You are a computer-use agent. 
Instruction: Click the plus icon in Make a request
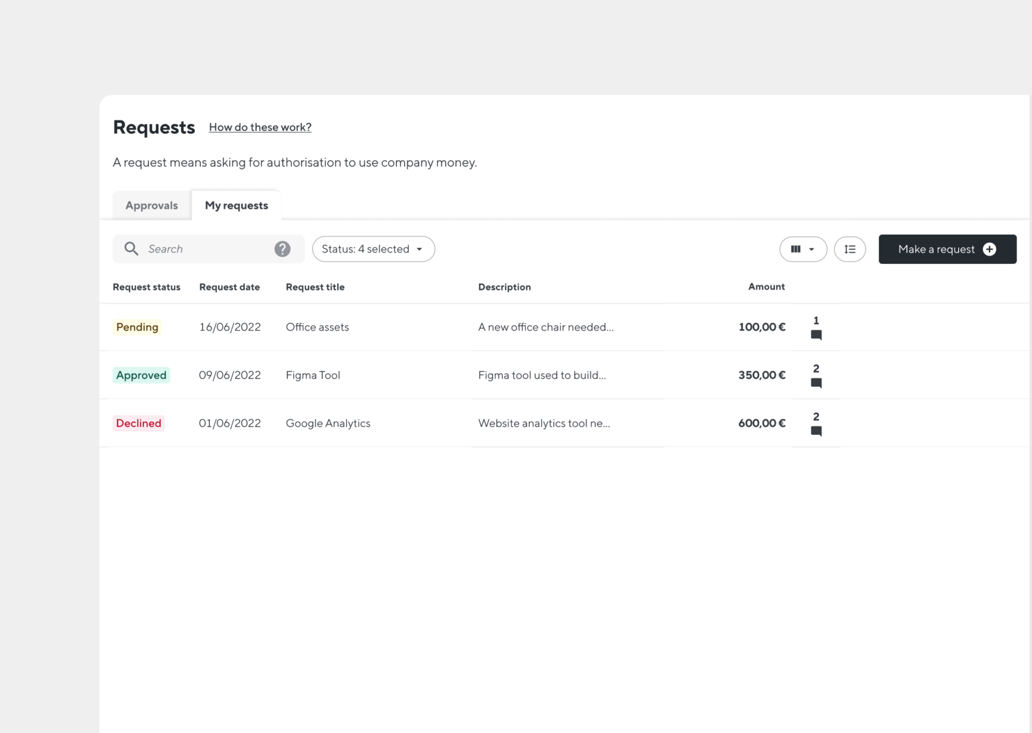(x=989, y=249)
